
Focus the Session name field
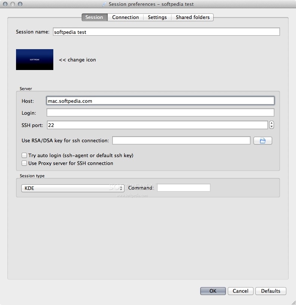coord(166,32)
